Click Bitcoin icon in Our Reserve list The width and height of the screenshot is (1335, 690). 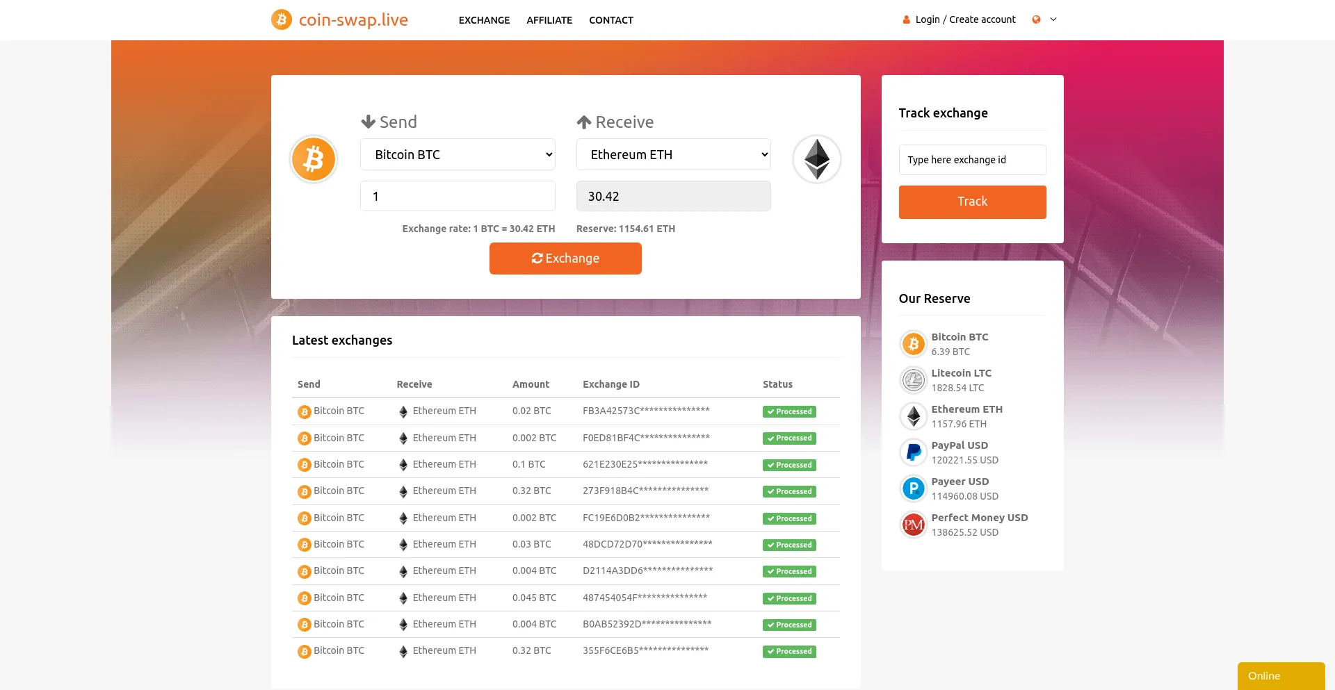[913, 344]
